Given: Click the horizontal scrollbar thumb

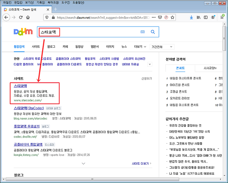Looking at the screenshot, I should [92, 179].
